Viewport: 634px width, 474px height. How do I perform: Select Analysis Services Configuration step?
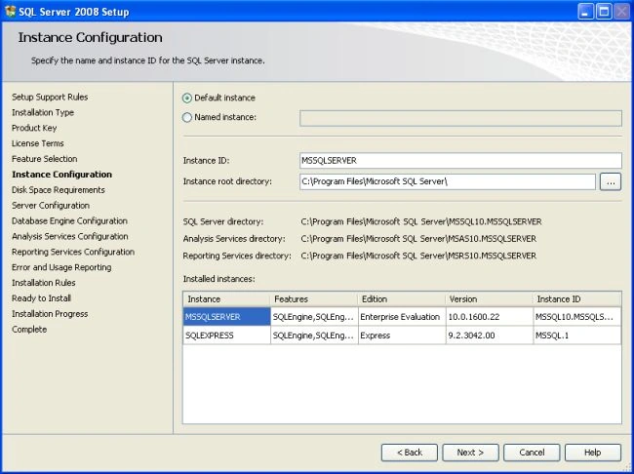click(x=70, y=236)
